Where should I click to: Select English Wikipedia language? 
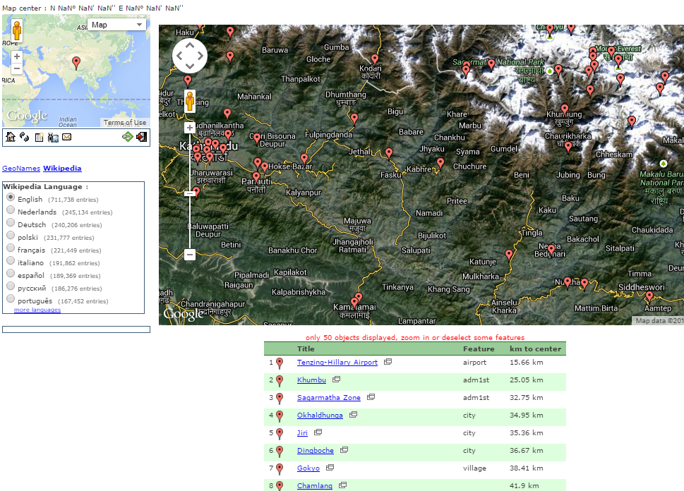[x=11, y=197]
